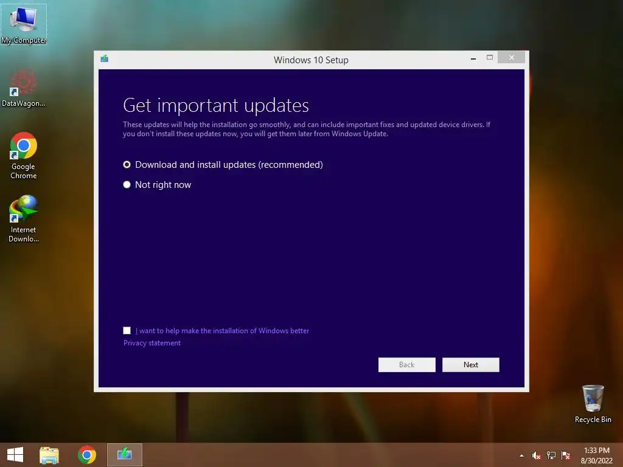The width and height of the screenshot is (623, 467).
Task: Enable help make installation better checkbox
Action: pyautogui.click(x=127, y=330)
